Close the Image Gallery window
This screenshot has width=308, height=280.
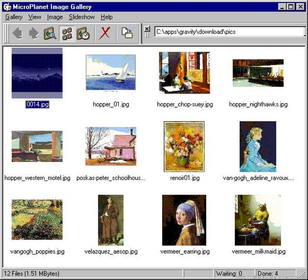(300, 7)
